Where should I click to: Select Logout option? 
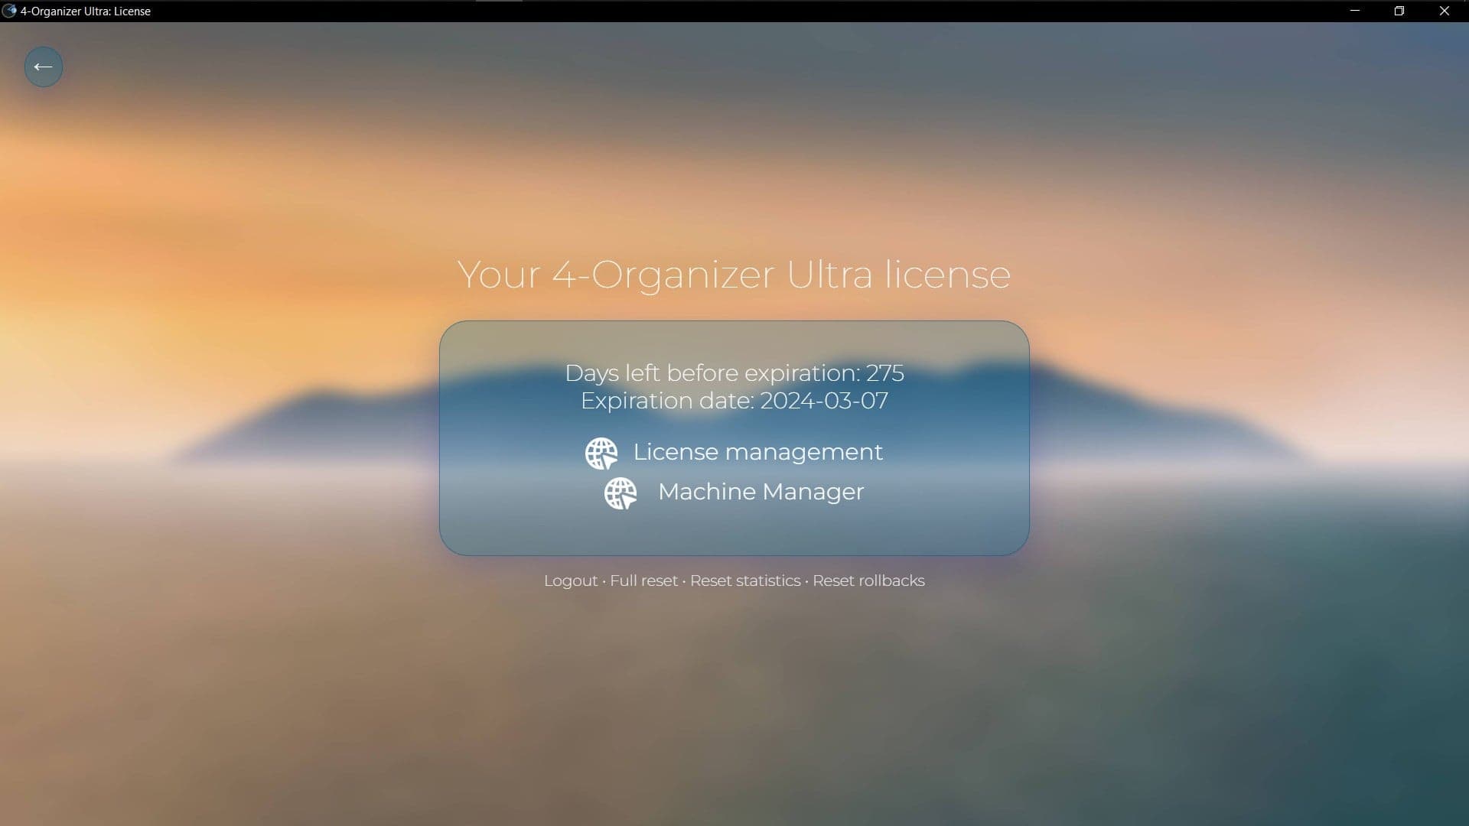click(x=570, y=580)
